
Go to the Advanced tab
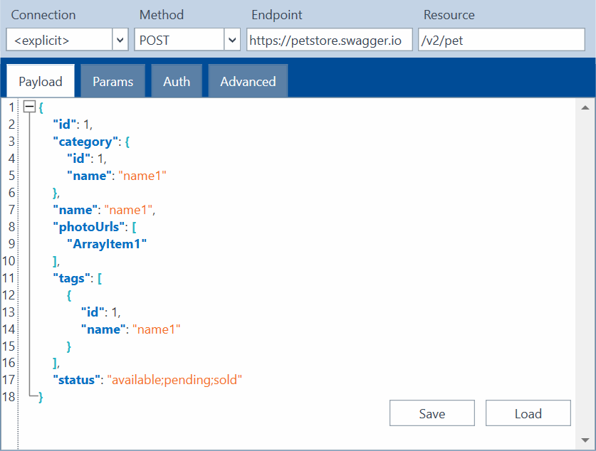[x=248, y=82]
